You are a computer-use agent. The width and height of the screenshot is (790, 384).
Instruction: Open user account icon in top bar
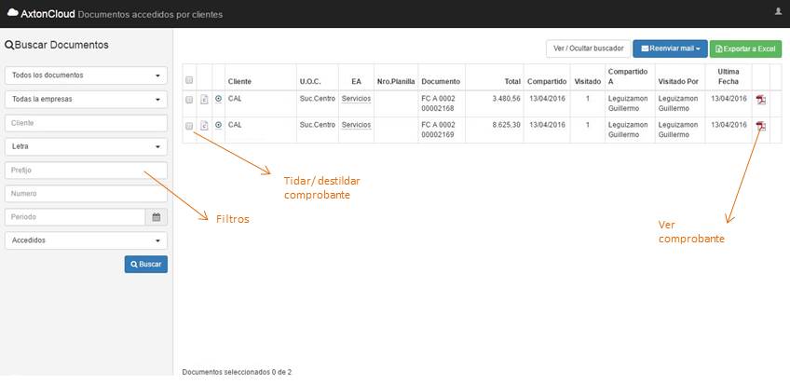778,11
